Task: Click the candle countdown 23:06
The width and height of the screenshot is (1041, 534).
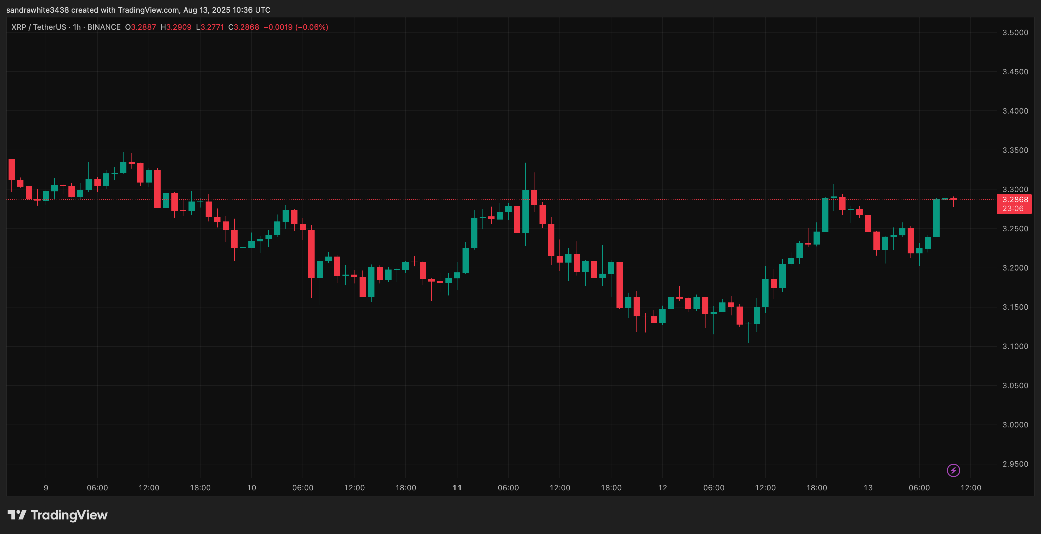Action: [x=1013, y=208]
